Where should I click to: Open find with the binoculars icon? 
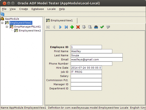pyautogui.click(x=96, y=27)
